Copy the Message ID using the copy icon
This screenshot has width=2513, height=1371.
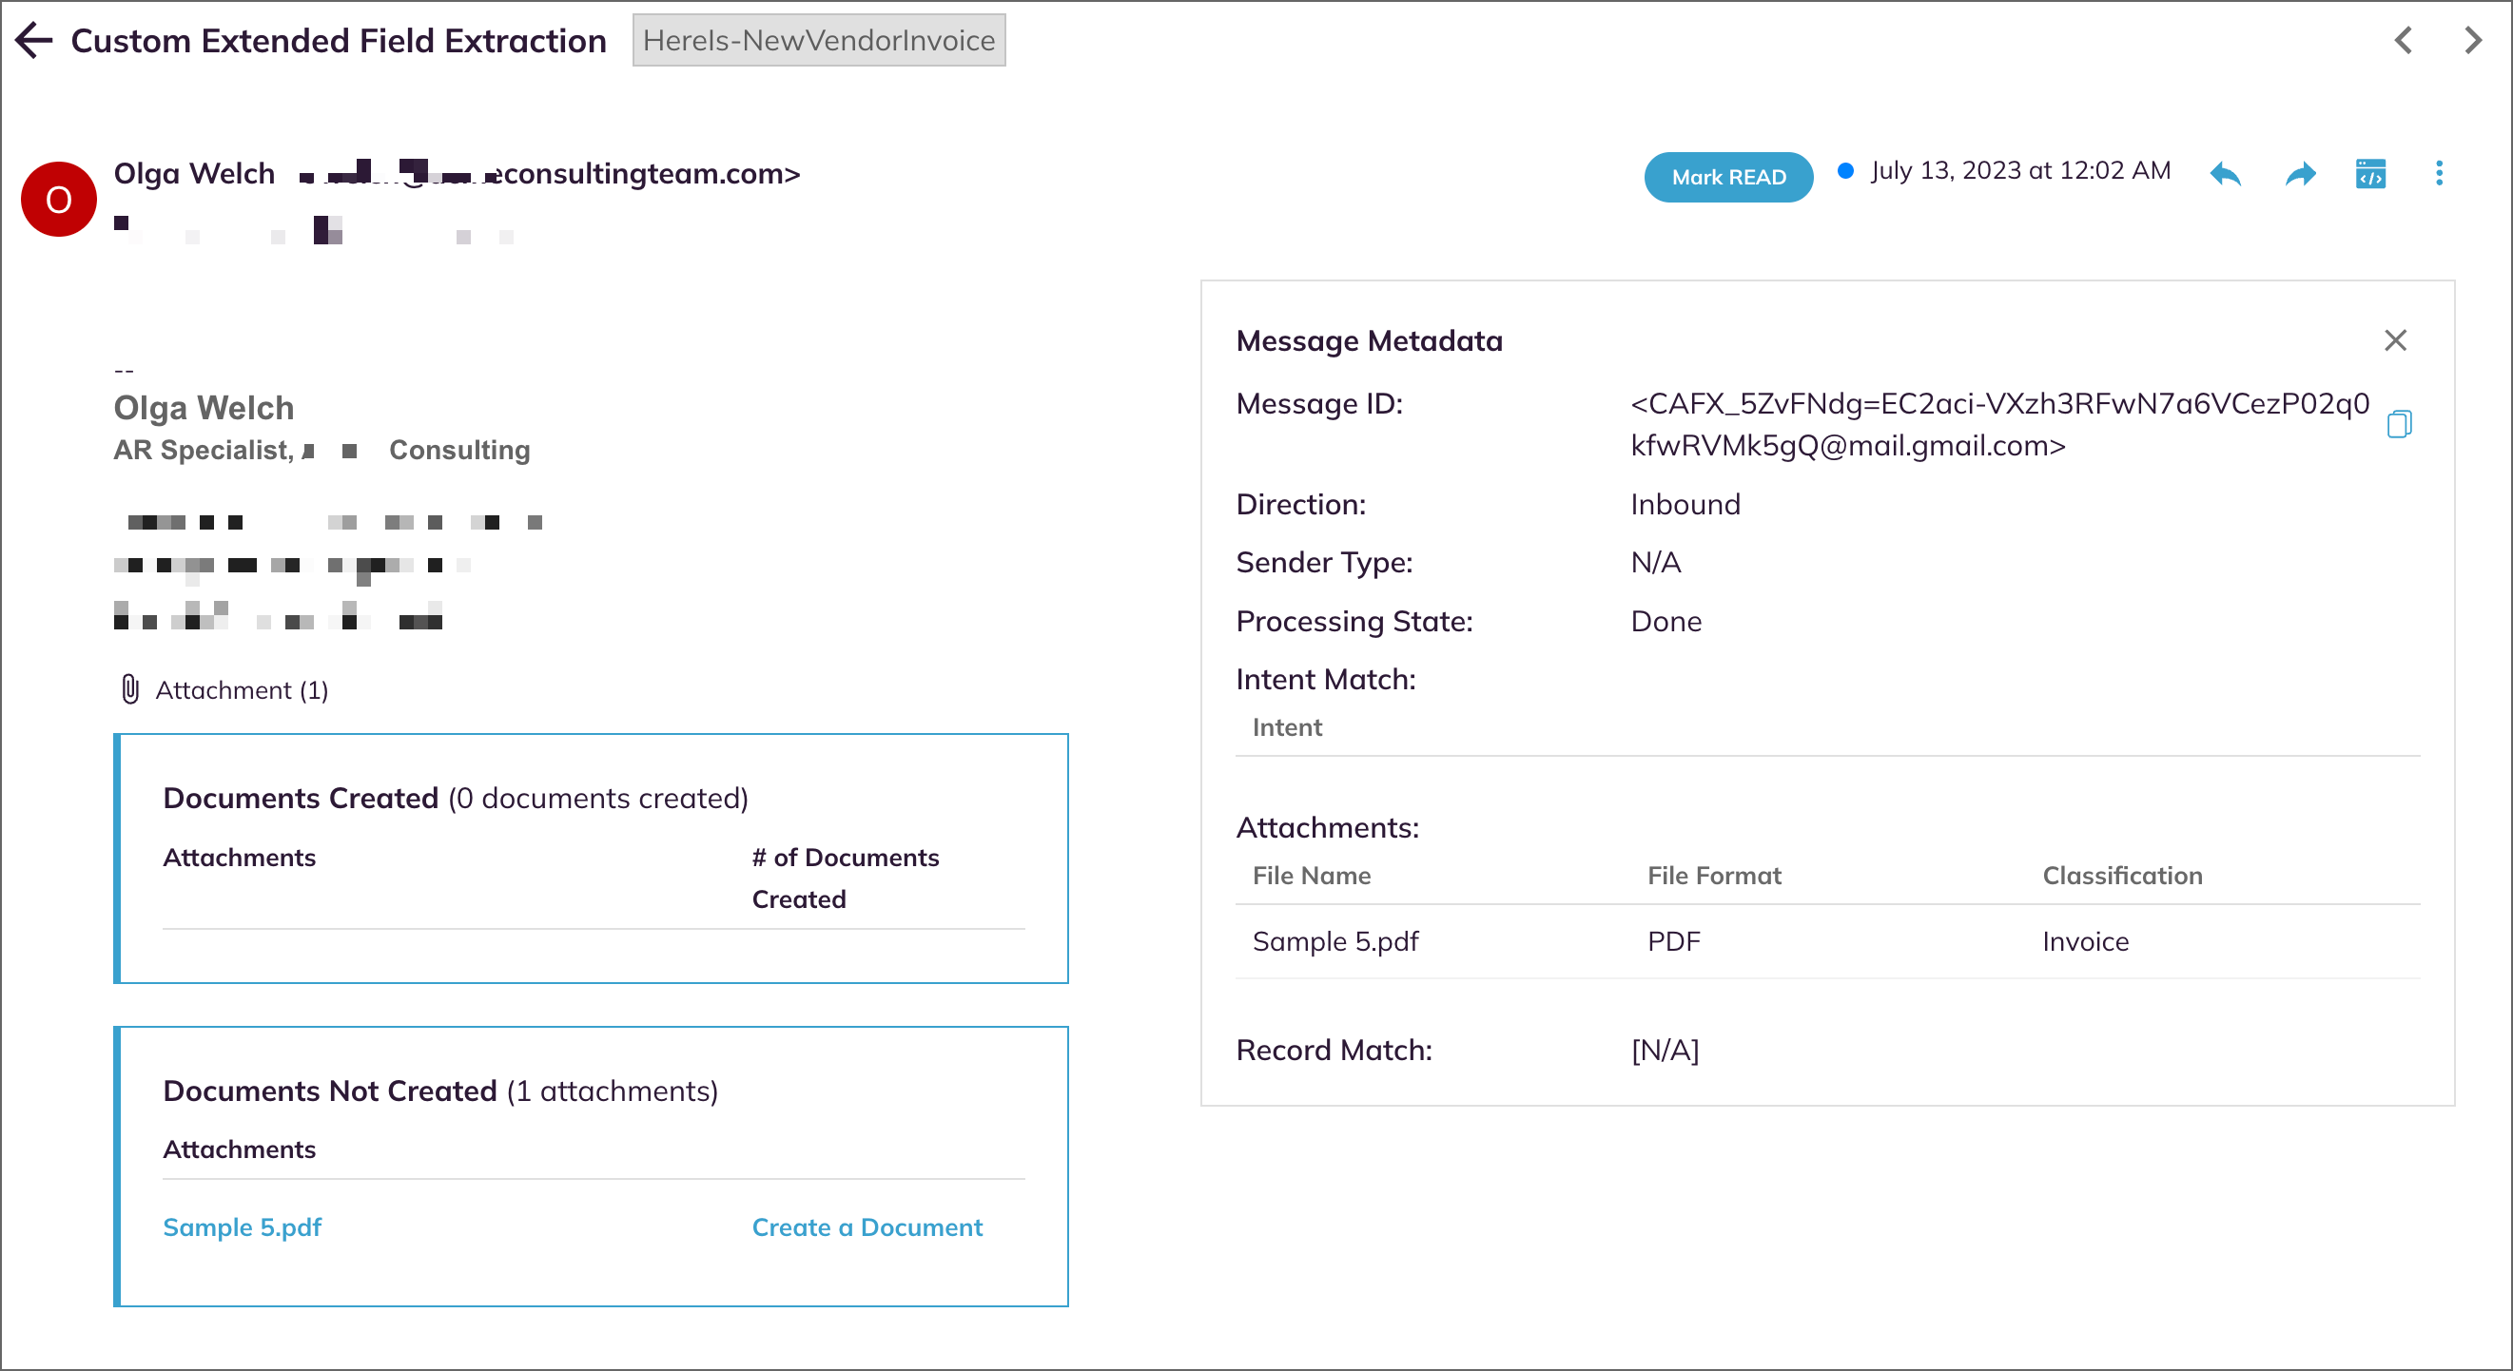pyautogui.click(x=2402, y=423)
